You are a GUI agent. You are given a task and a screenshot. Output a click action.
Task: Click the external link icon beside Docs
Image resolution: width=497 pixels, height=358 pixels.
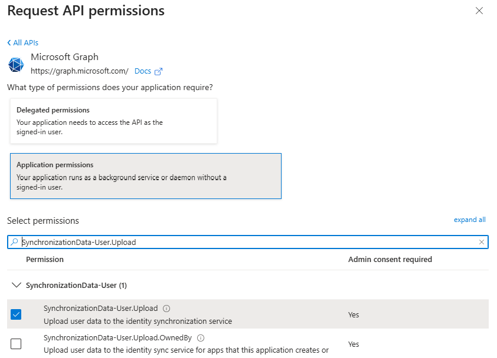coord(158,71)
